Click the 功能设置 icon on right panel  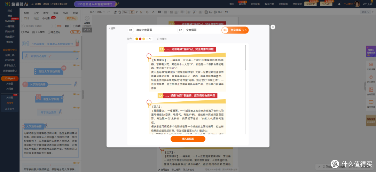click(371, 64)
